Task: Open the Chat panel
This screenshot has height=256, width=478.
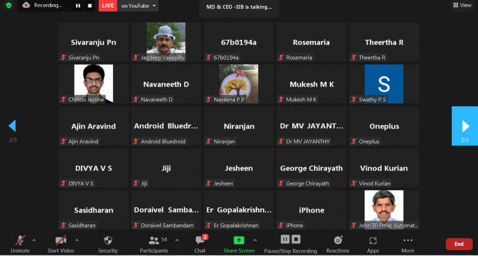Action: [x=200, y=243]
